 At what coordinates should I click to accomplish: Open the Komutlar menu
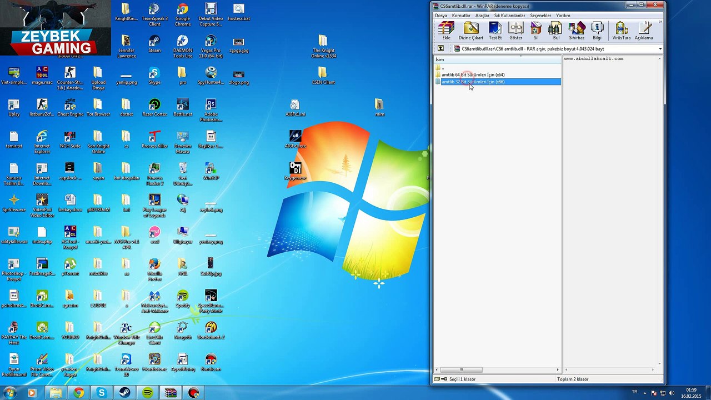tap(461, 16)
